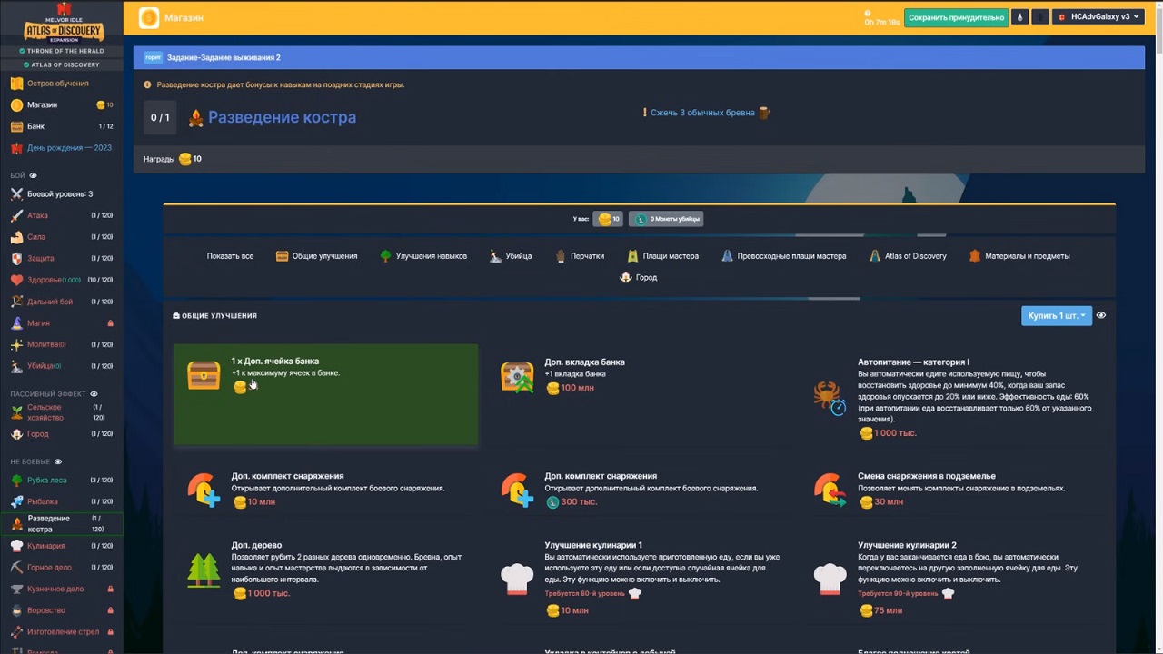Click the Cooking Upgrade 1 chef hat icon
The width and height of the screenshot is (1163, 654).
coord(517,577)
